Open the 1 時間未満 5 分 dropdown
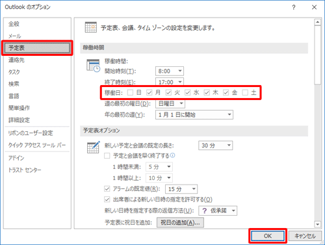 (x=159, y=167)
